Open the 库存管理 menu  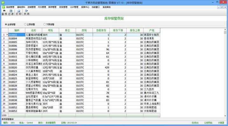point(52,7)
